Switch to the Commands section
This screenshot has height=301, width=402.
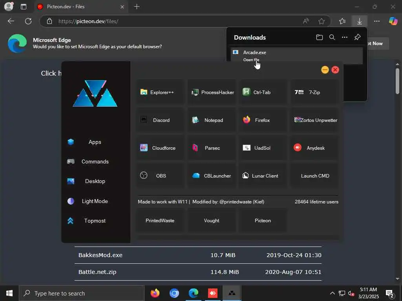point(95,161)
